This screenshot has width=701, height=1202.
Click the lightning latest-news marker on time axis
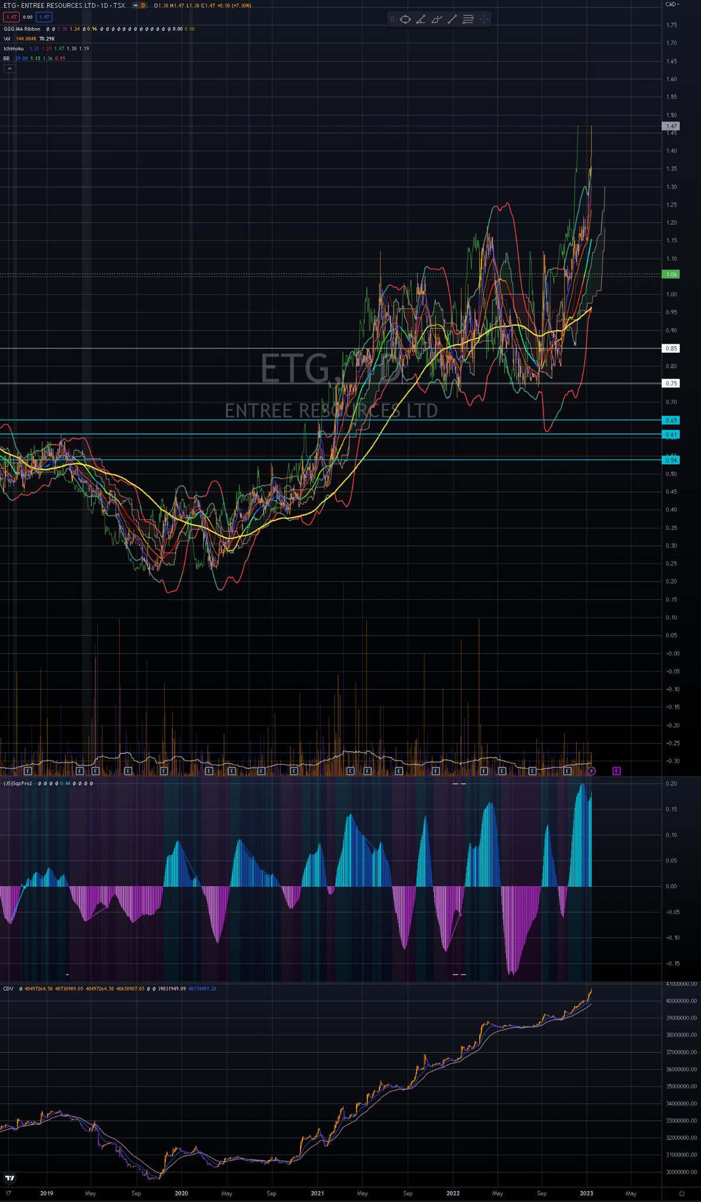[591, 771]
